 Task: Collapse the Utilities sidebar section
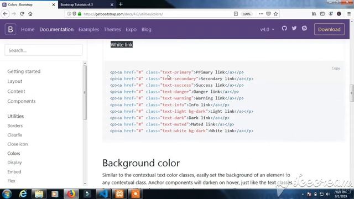click(15, 116)
